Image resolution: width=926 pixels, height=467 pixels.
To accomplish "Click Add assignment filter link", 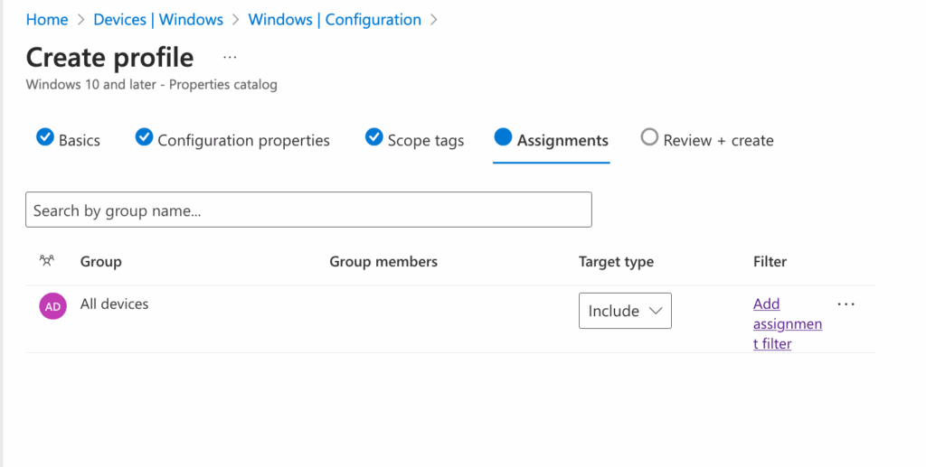I will point(787,323).
